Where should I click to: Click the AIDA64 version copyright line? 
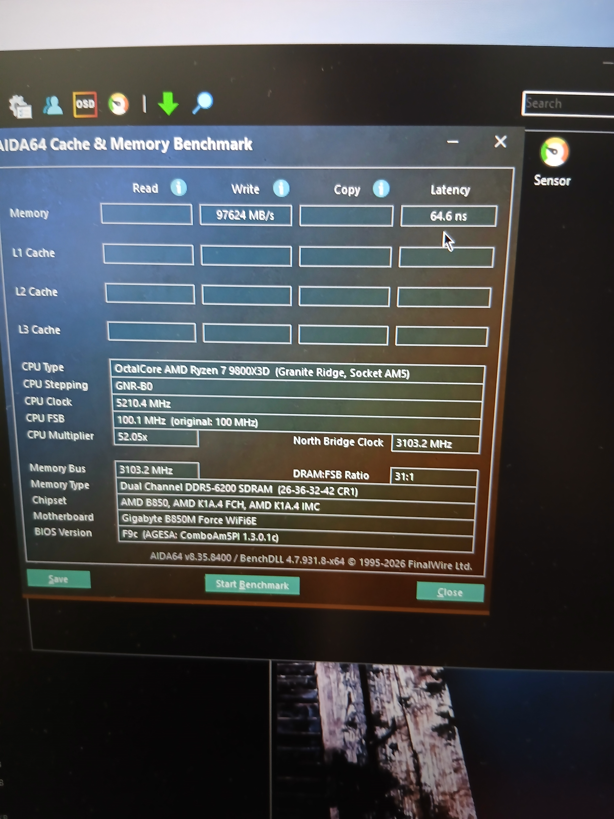[x=311, y=561]
